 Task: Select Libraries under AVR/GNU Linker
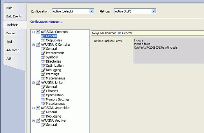pyautogui.click(x=52, y=91)
